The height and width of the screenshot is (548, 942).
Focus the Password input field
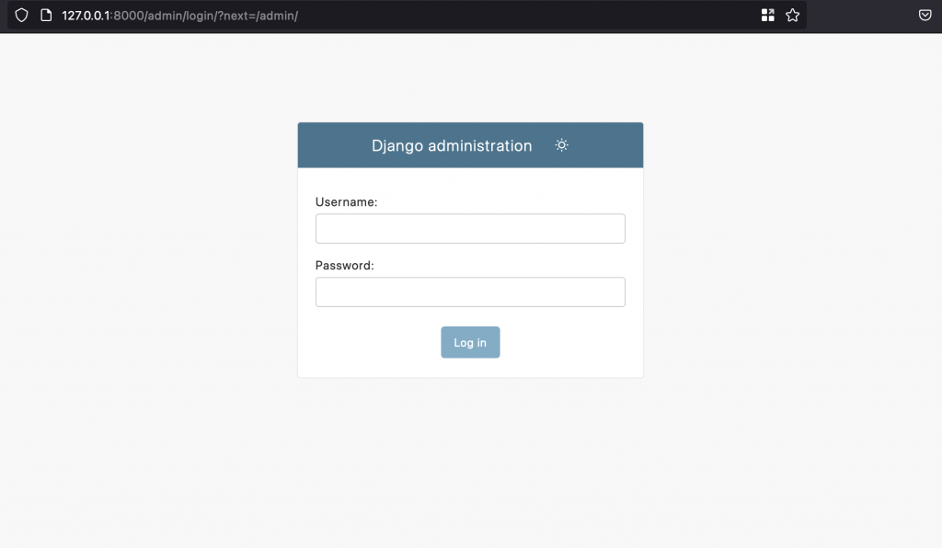click(470, 292)
